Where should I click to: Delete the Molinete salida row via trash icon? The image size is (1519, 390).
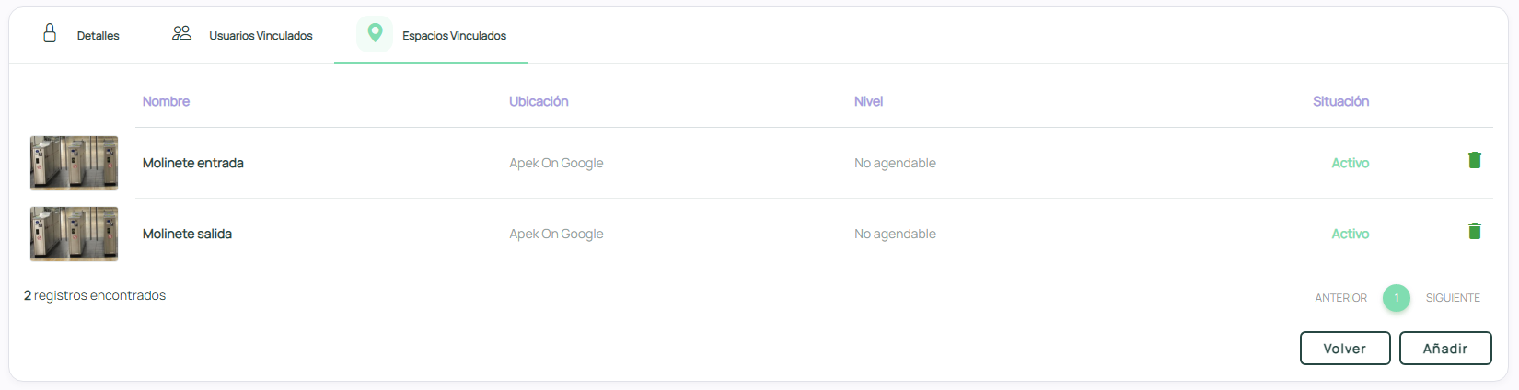coord(1474,231)
